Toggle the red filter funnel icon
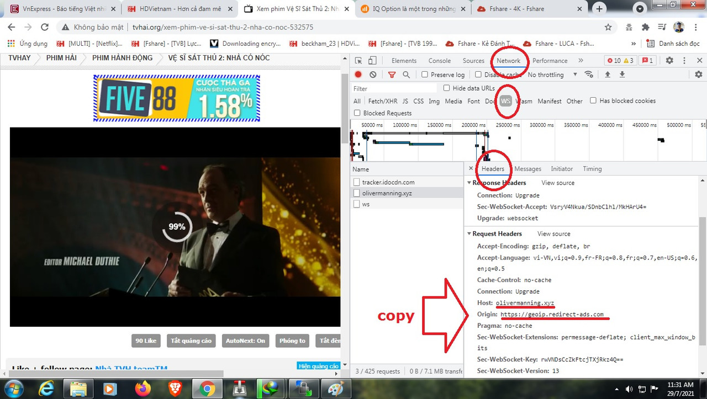This screenshot has height=399, width=707. 392,75
